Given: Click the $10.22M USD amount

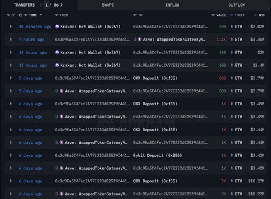Looking at the screenshot, I should pos(256,194).
